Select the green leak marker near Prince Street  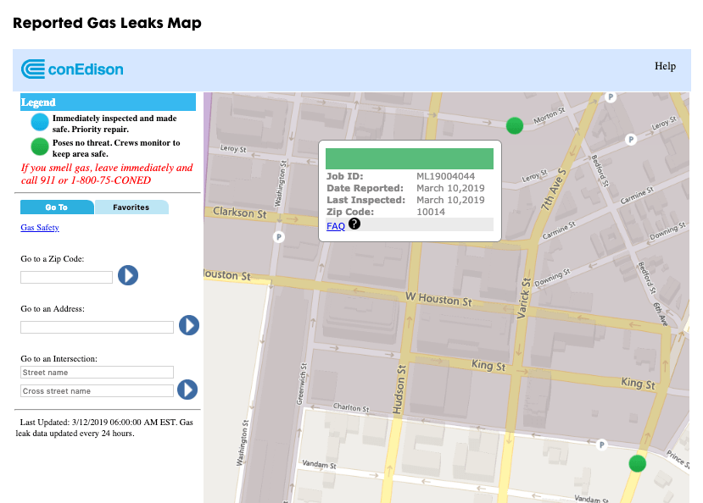[x=637, y=463]
